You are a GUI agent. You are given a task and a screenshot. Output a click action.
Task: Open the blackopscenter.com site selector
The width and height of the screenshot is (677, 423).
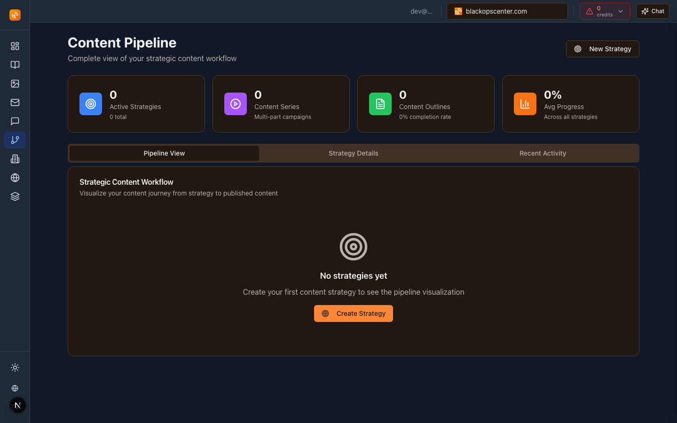[507, 11]
